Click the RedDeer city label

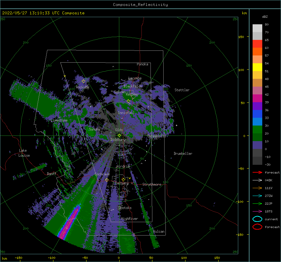coord(132,94)
